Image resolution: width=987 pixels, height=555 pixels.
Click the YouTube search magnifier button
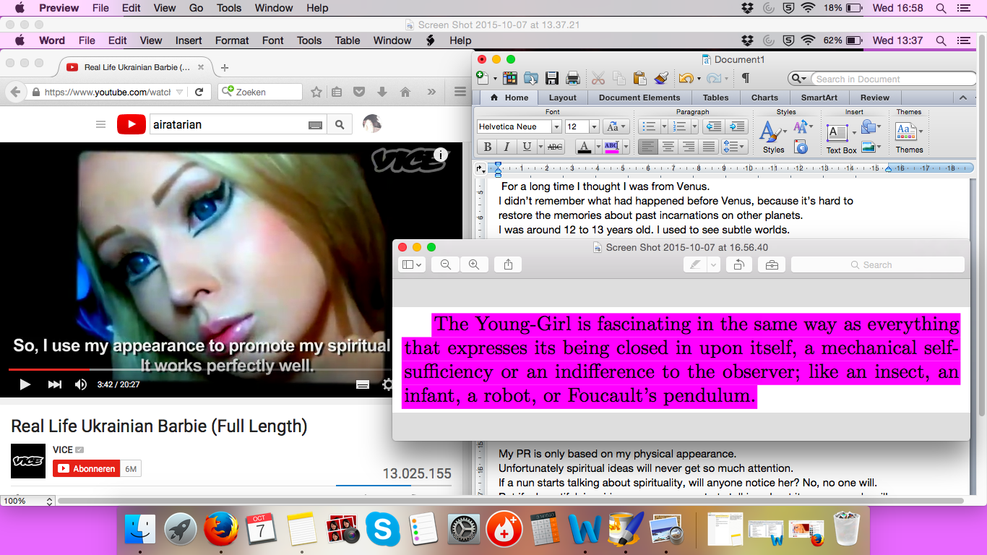pos(339,125)
